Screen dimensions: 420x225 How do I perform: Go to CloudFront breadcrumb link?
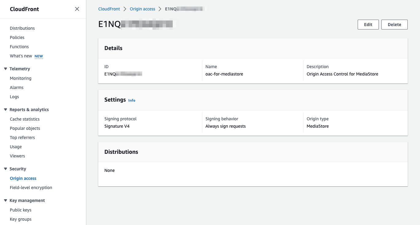pyautogui.click(x=109, y=9)
